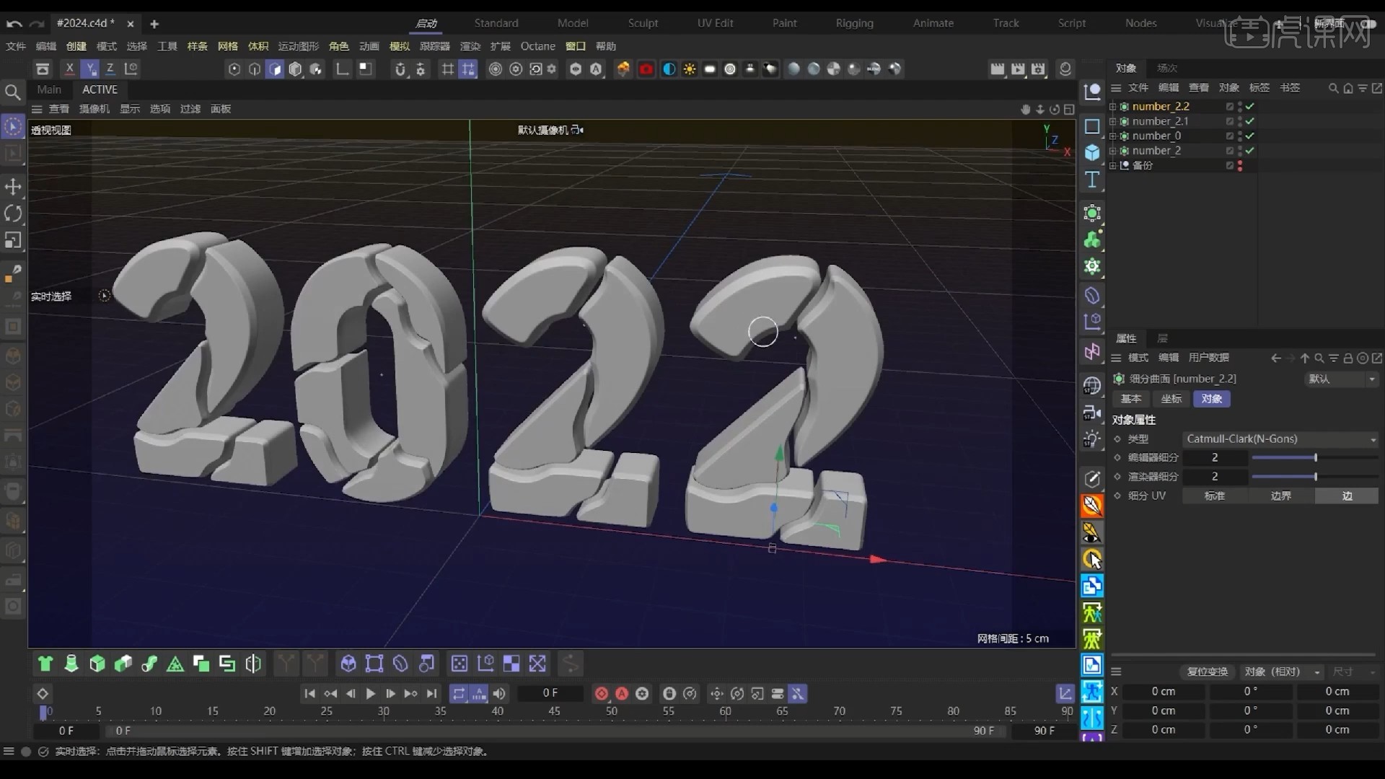Toggle loop playback button
This screenshot has height=779, width=1385.
click(x=459, y=694)
